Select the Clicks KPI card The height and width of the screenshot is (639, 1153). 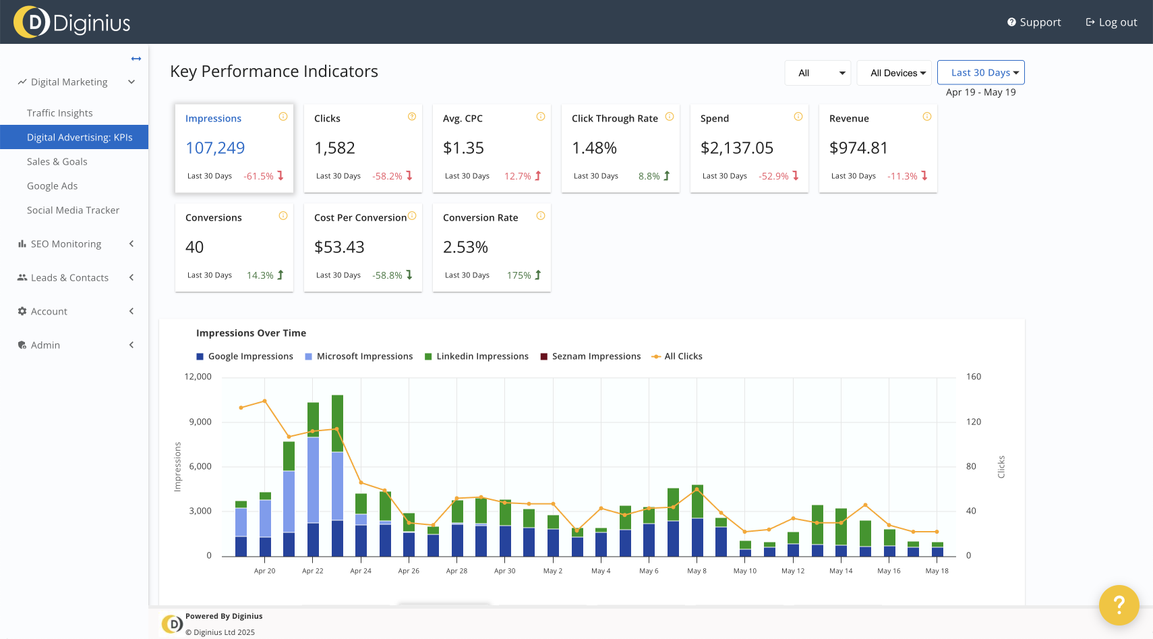(363, 148)
